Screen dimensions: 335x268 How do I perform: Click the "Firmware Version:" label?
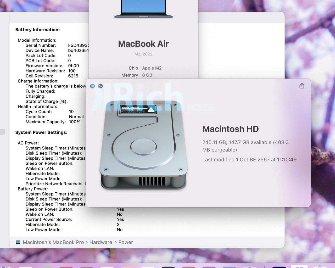pos(44,66)
